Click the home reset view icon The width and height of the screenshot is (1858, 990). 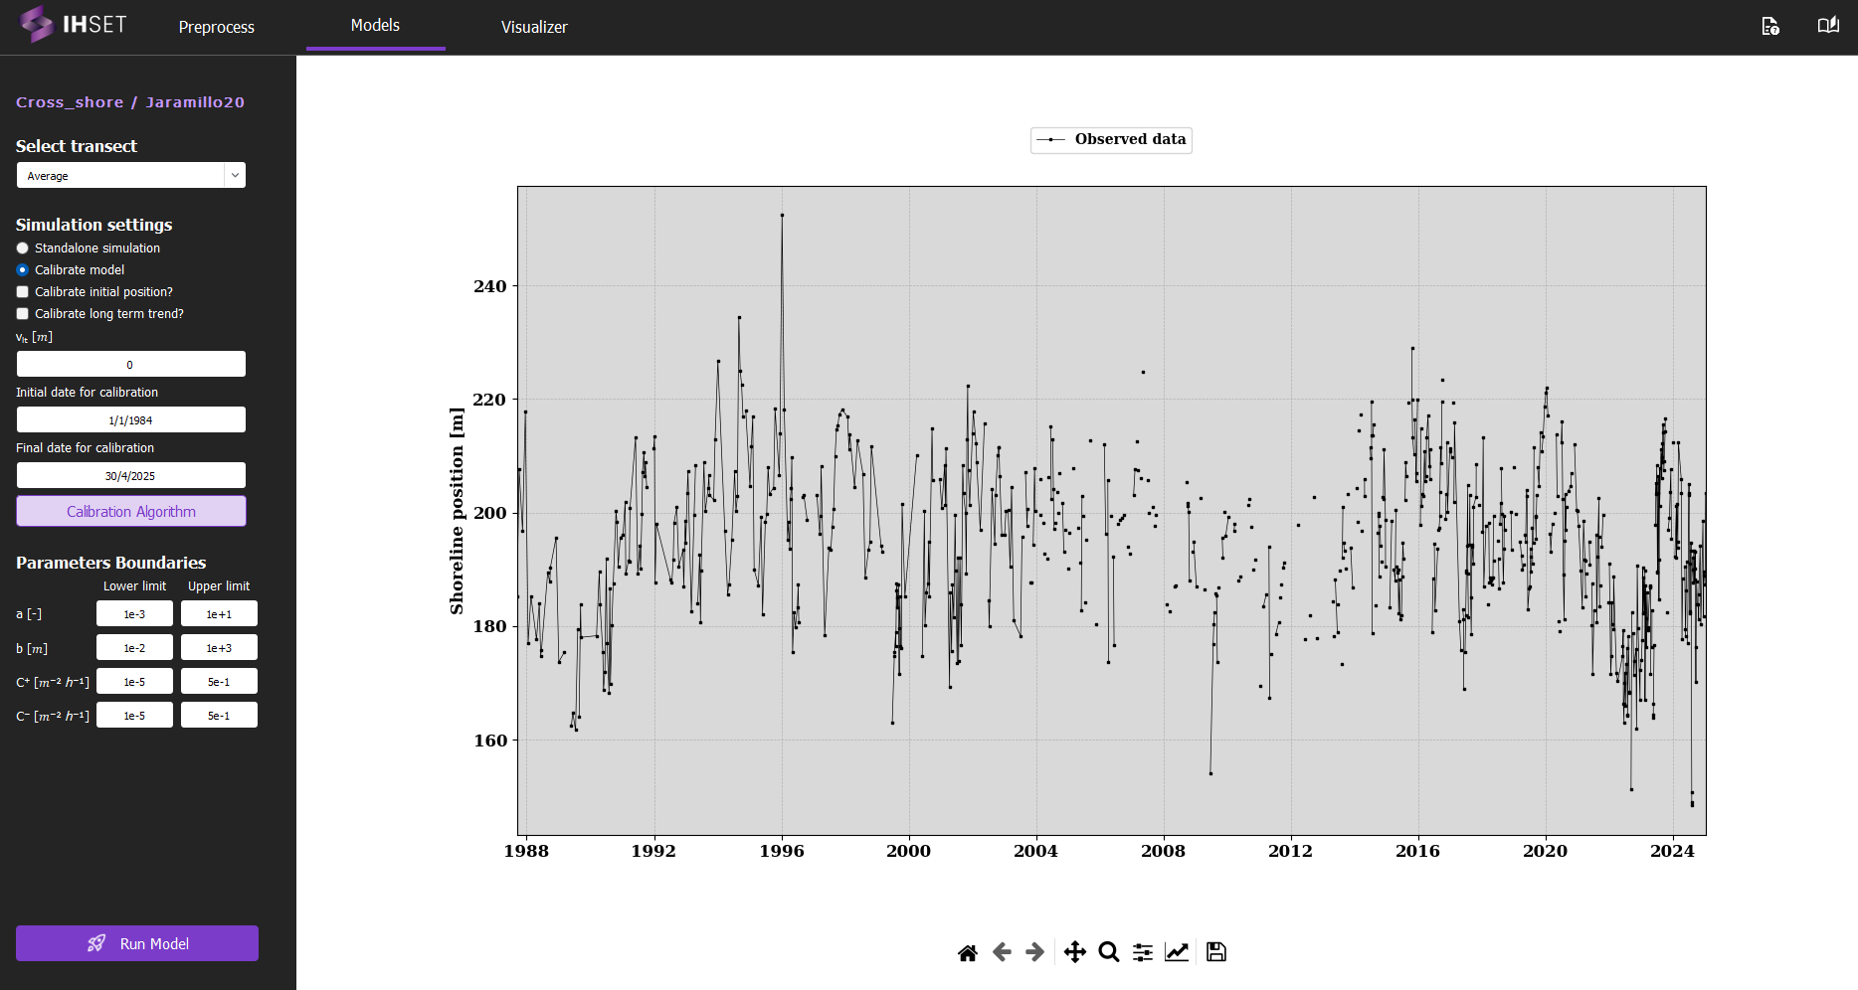coord(967,951)
